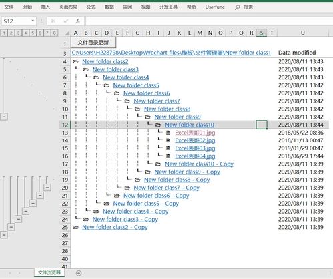Image resolution: width=333 pixels, height=279 pixels.
Task: Click file icon next to Excel 01.jpg
Action: pos(168,133)
